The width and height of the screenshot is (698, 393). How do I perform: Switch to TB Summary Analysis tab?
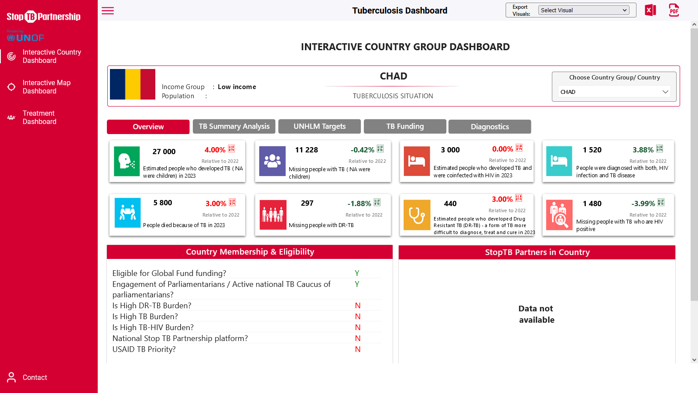pos(234,127)
